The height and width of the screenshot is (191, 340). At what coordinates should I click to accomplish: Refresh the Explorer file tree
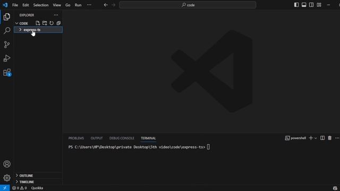52,23
